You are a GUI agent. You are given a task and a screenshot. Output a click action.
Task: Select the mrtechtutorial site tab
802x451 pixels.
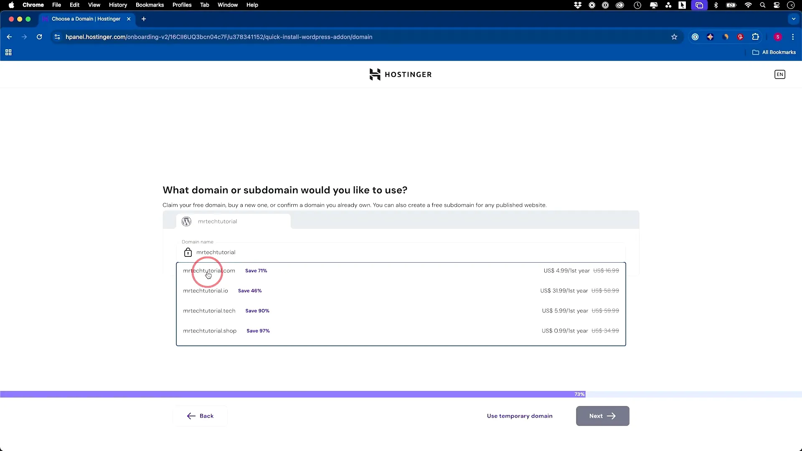coord(233,221)
